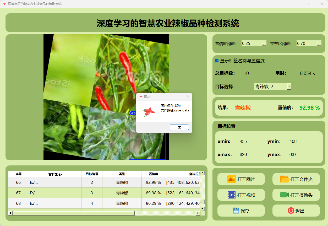
Task: Click the table vertical scrollbar up arrow
Action: (x=203, y=173)
